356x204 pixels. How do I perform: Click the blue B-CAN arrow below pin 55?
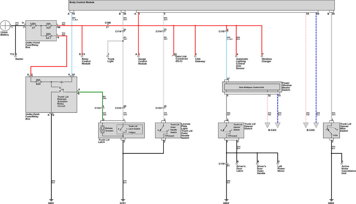316,125
